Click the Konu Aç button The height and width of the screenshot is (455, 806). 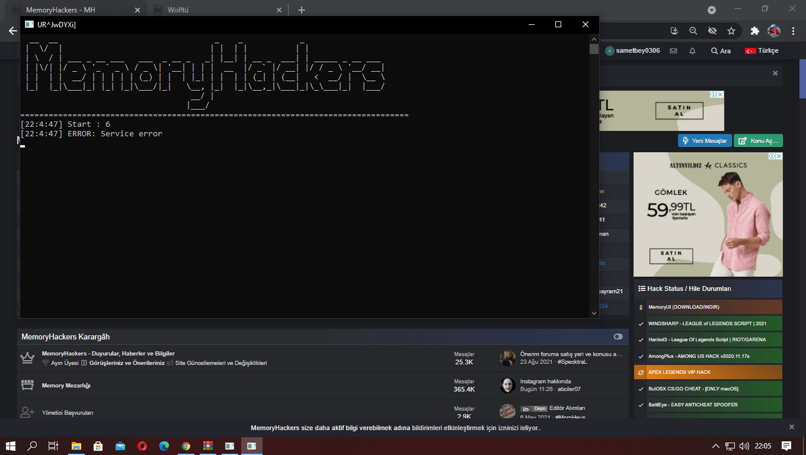click(x=759, y=140)
